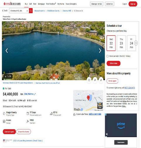This screenshot has height=148, width=141.
Task: Open the Street View thumbnail on map
Action: click(100, 105)
